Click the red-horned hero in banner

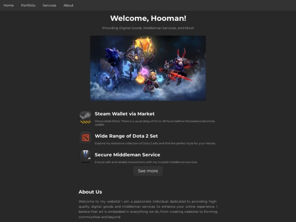click(178, 67)
